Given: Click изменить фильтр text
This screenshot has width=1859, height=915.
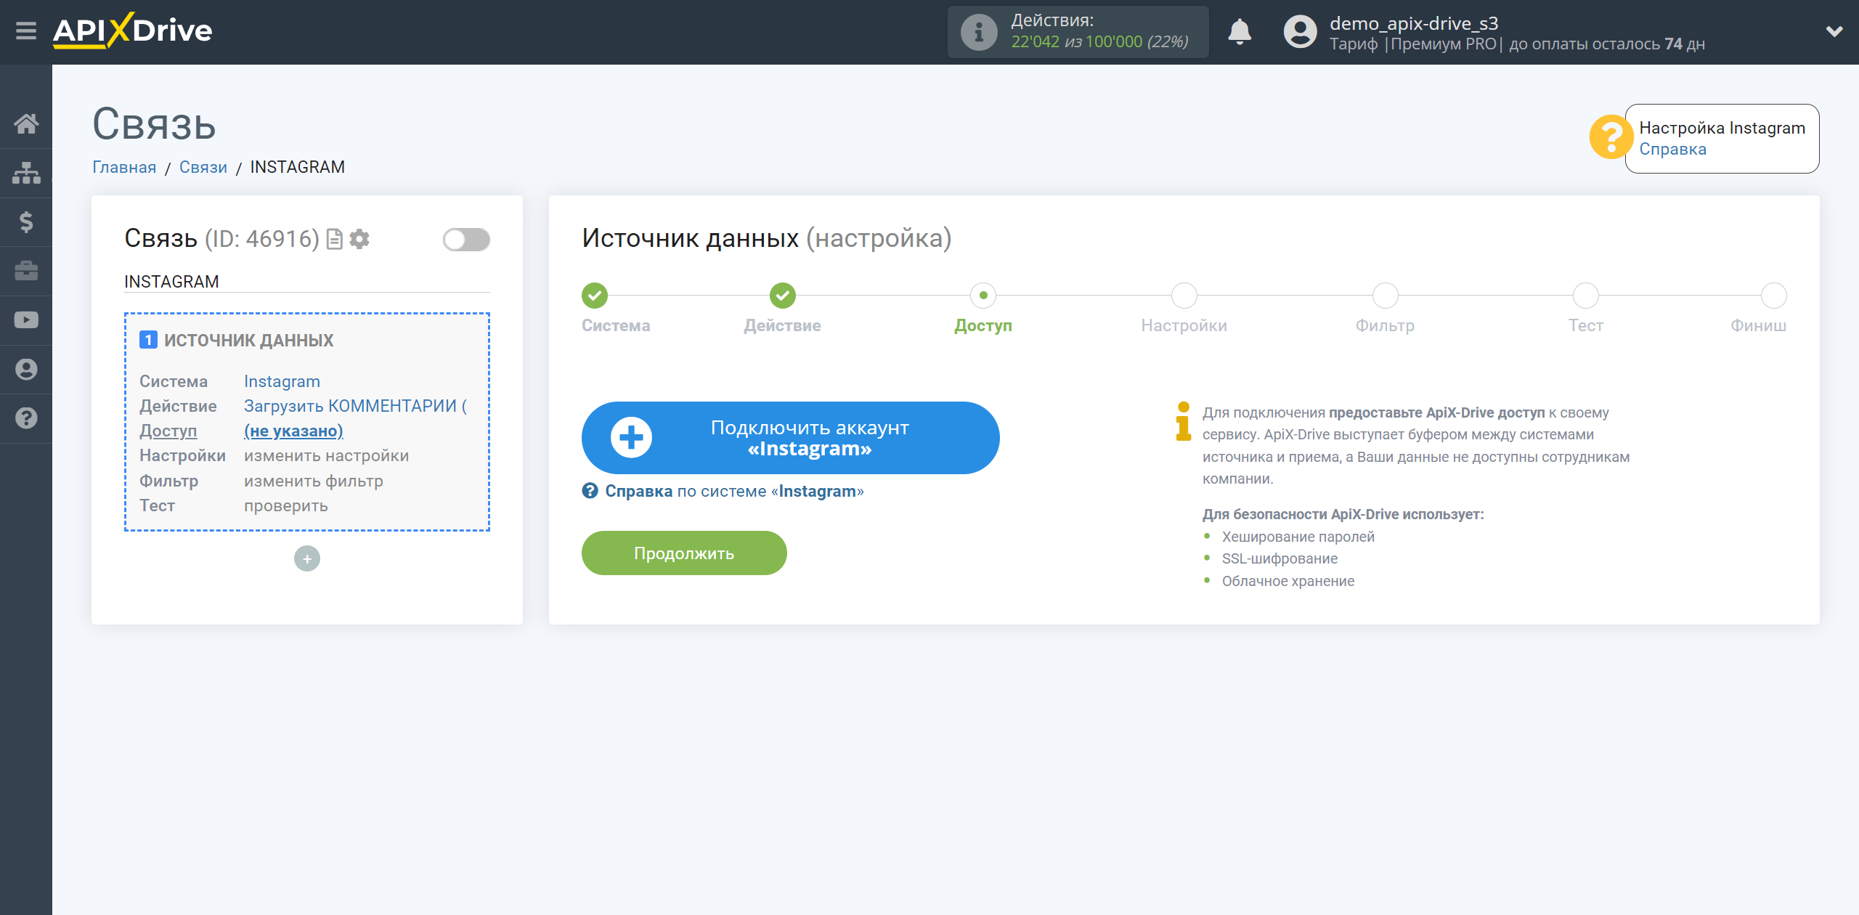Looking at the screenshot, I should (314, 481).
